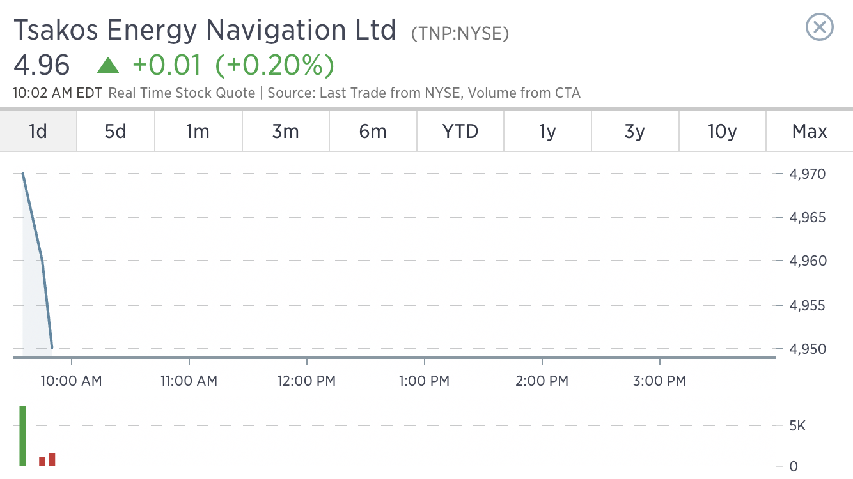The height and width of the screenshot is (479, 853).
Task: Click the 12:00 PM time axis label
Action: 306,381
